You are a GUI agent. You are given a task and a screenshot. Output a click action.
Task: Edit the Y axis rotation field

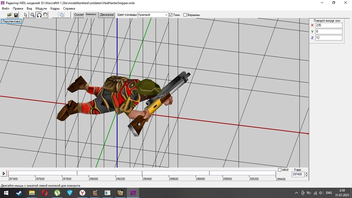[x=329, y=32]
